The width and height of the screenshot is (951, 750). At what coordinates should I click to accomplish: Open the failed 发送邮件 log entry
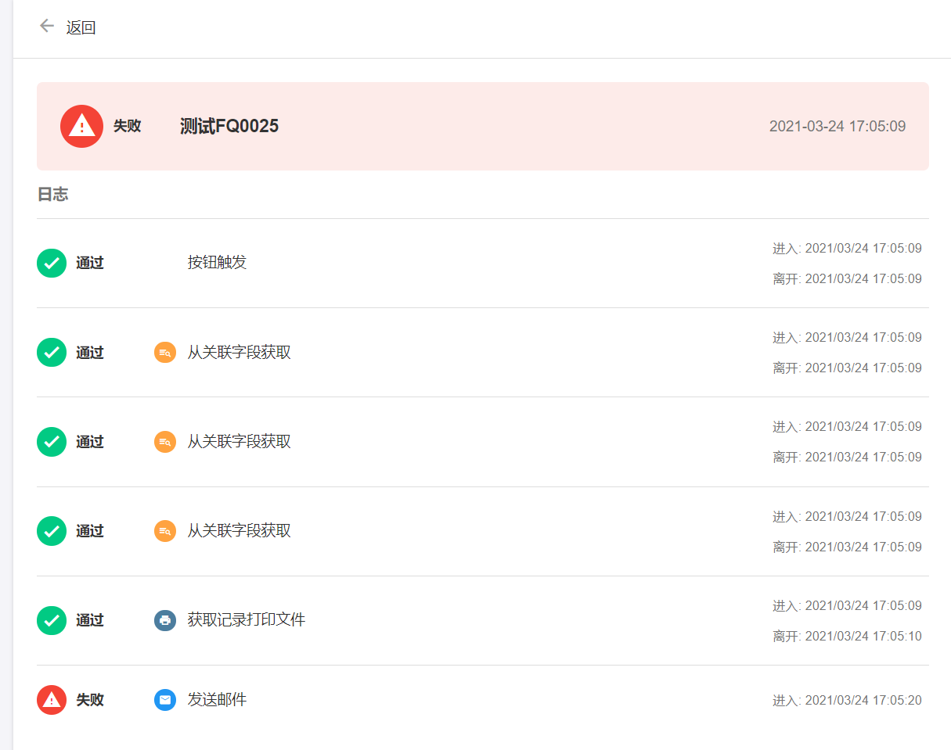[x=217, y=700]
